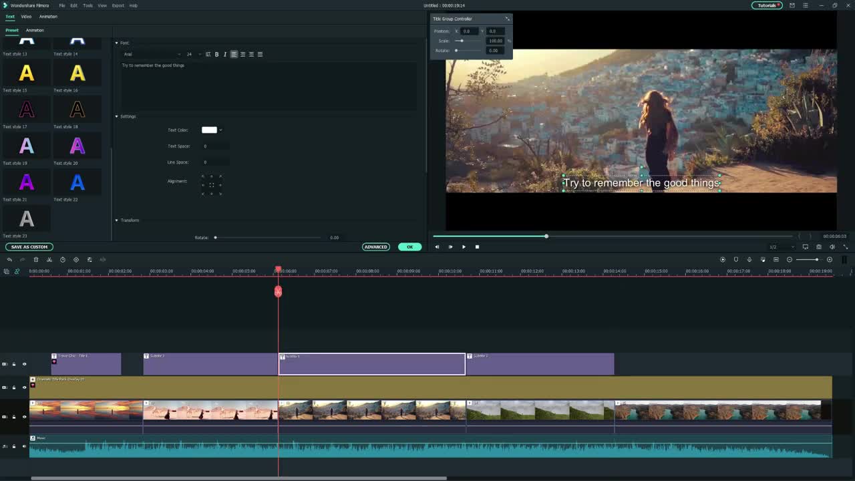The image size is (855, 481).
Task: Select the Animation sub-tab beside Preset
Action: tap(35, 30)
